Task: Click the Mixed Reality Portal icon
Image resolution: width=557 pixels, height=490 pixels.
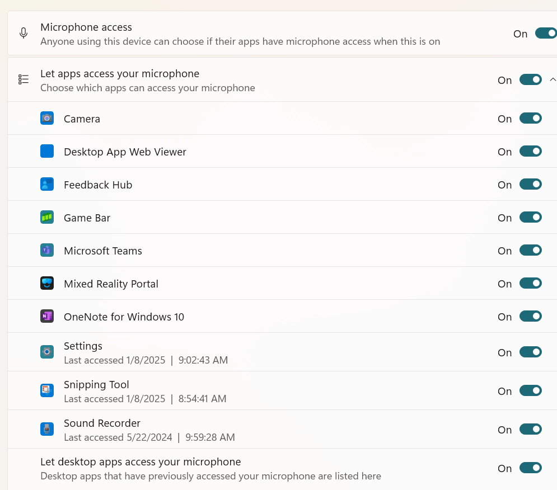Action: point(47,284)
